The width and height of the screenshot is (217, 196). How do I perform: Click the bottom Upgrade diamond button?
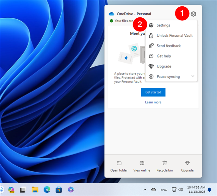point(188,167)
